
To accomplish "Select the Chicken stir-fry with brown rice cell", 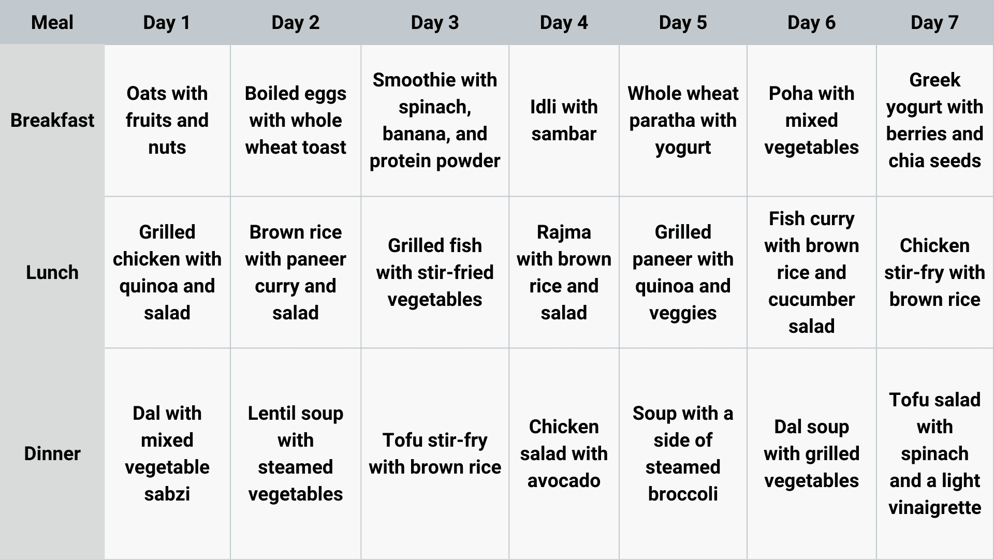I will (x=934, y=272).
